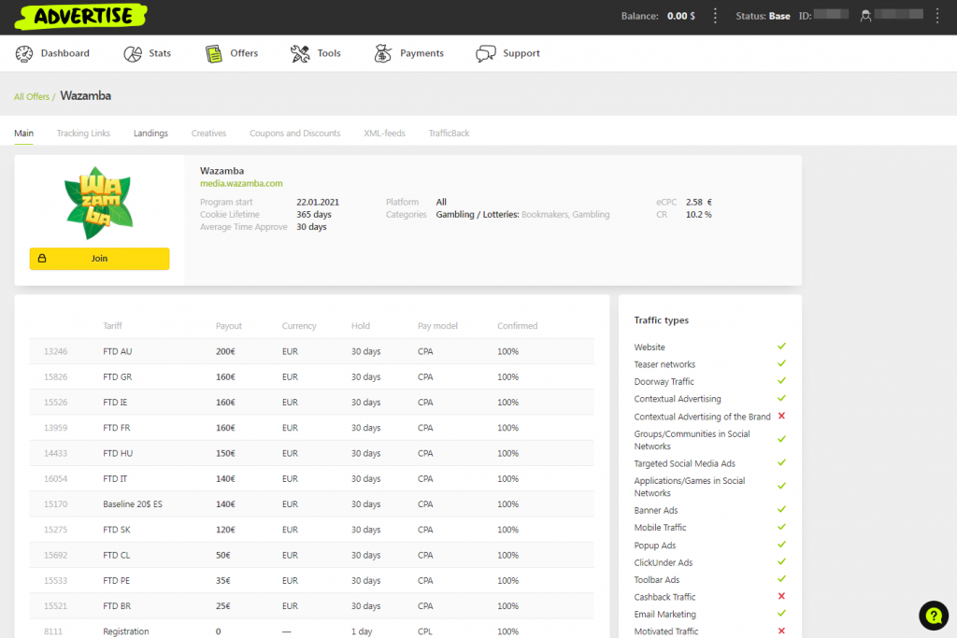Click the Payout column header
The height and width of the screenshot is (638, 957).
point(229,326)
